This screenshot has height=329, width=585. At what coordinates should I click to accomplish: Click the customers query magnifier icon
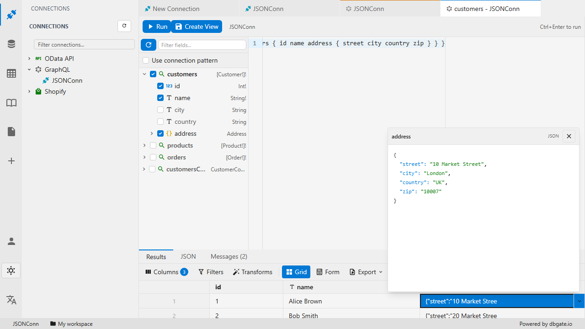(161, 74)
